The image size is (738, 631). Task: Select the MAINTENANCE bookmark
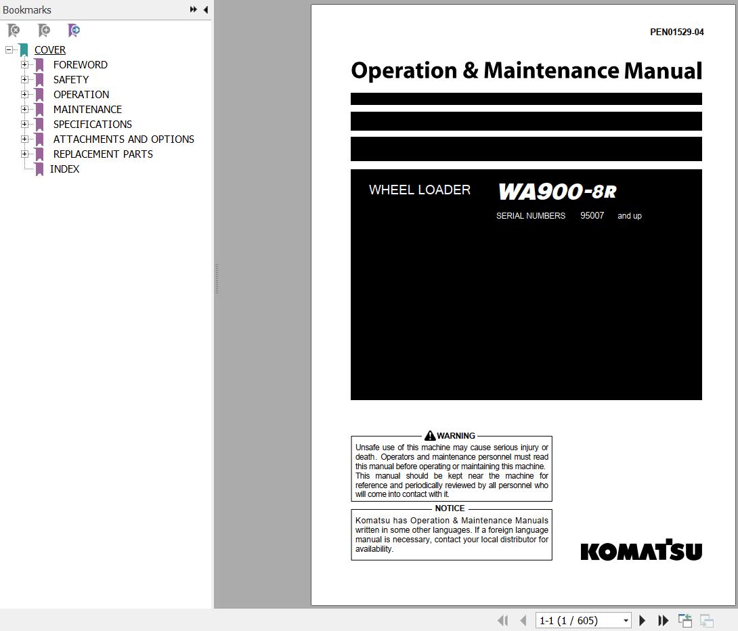[x=87, y=109]
